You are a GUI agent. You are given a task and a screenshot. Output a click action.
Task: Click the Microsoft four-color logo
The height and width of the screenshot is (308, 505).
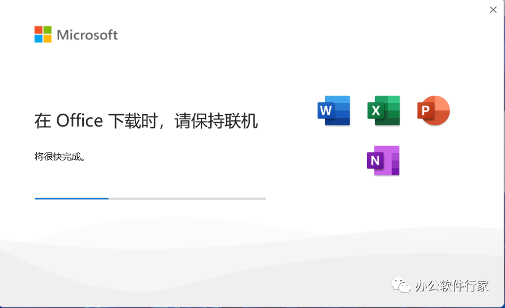point(43,34)
